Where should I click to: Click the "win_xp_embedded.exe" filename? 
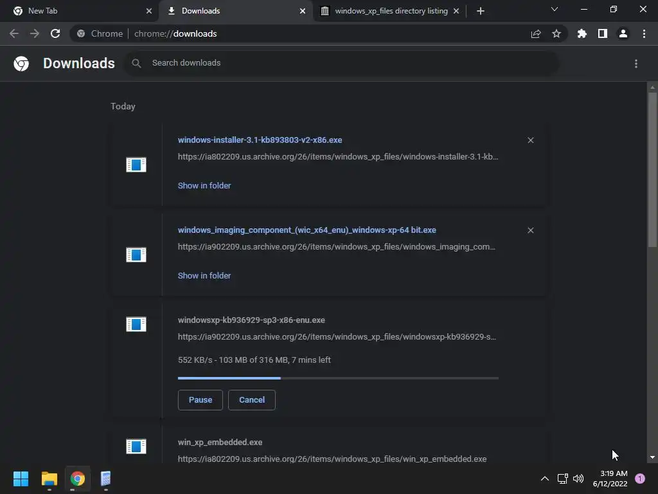point(220,443)
